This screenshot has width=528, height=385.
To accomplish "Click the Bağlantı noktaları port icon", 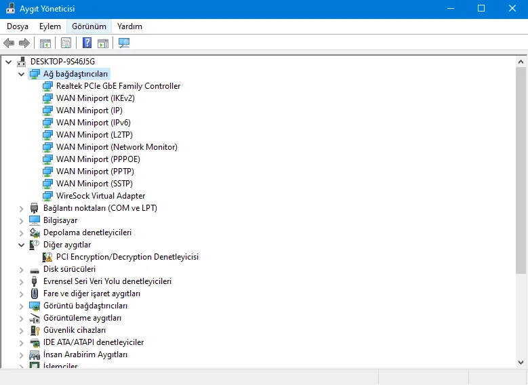I will (35, 208).
